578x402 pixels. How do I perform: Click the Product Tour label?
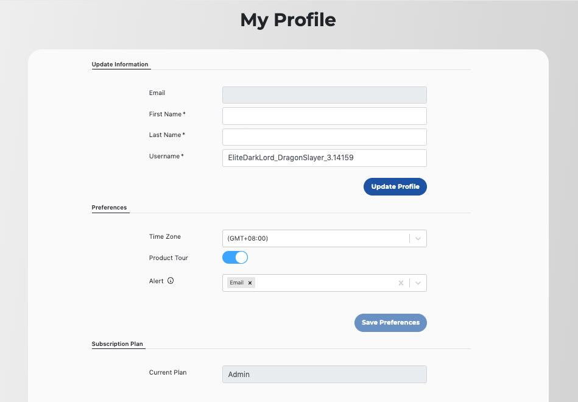click(169, 258)
